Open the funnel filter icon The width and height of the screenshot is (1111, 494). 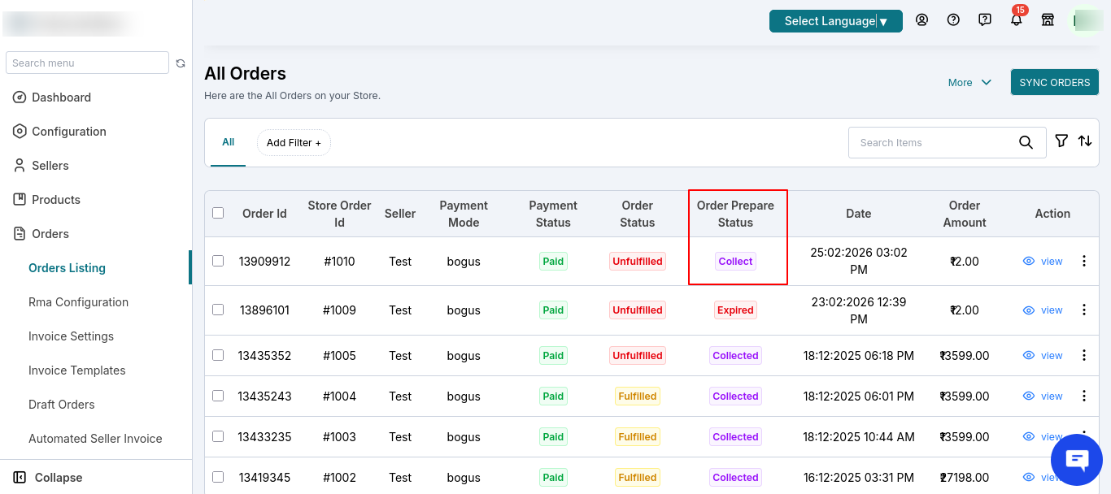click(1061, 141)
